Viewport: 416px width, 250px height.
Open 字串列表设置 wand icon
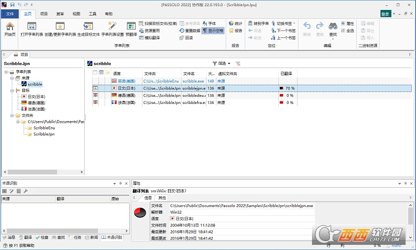pyautogui.click(x=112, y=27)
